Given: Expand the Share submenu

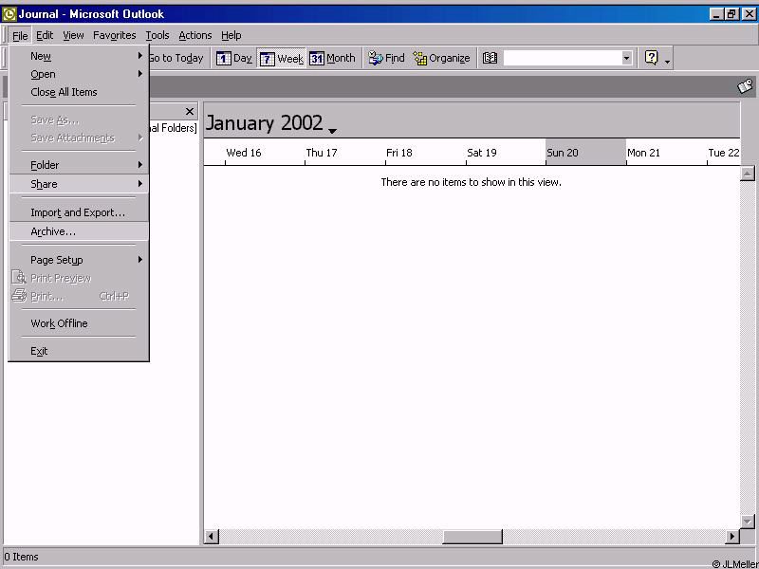Looking at the screenshot, I should point(79,184).
